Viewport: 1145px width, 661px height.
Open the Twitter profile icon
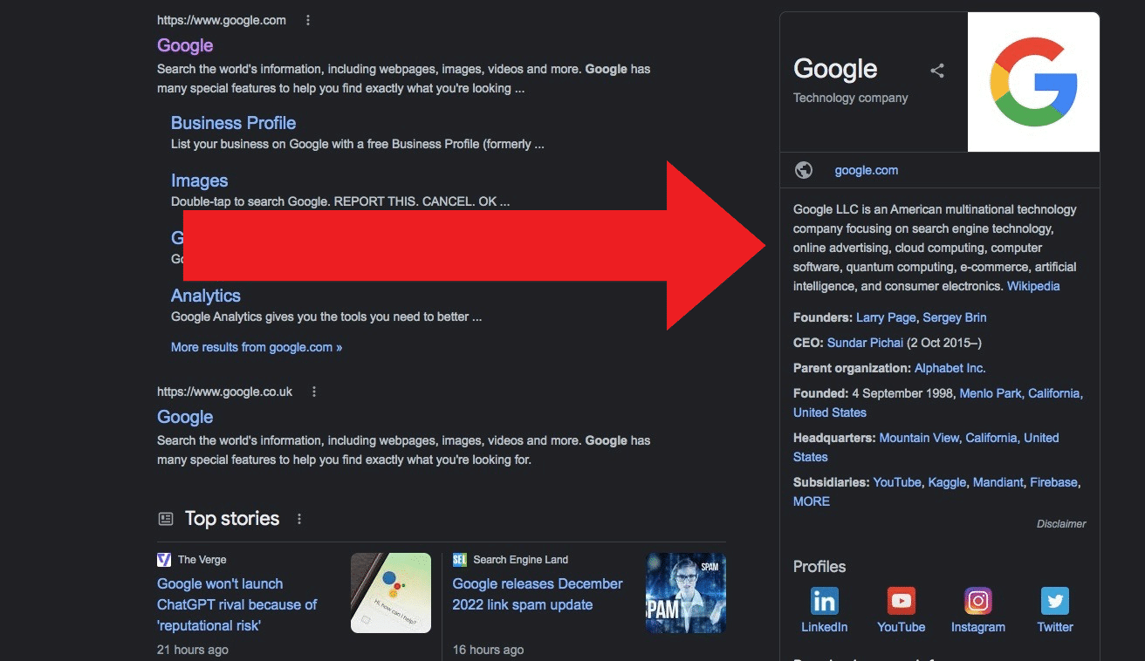point(1055,601)
